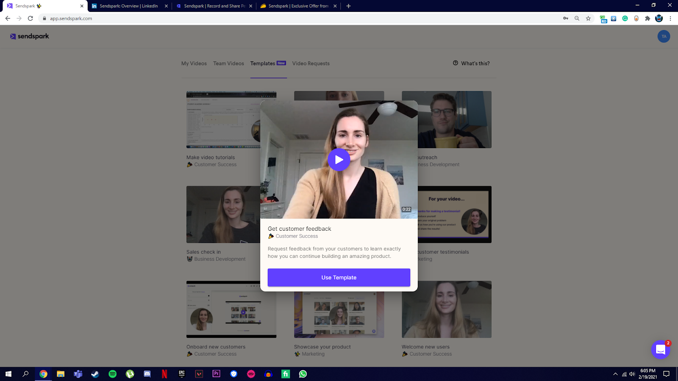The width and height of the screenshot is (678, 381).
Task: Open the Windows notification center
Action: 666,374
